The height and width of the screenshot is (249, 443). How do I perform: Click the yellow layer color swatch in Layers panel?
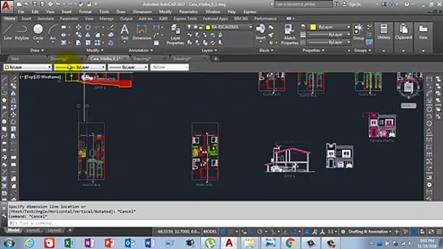[208, 27]
